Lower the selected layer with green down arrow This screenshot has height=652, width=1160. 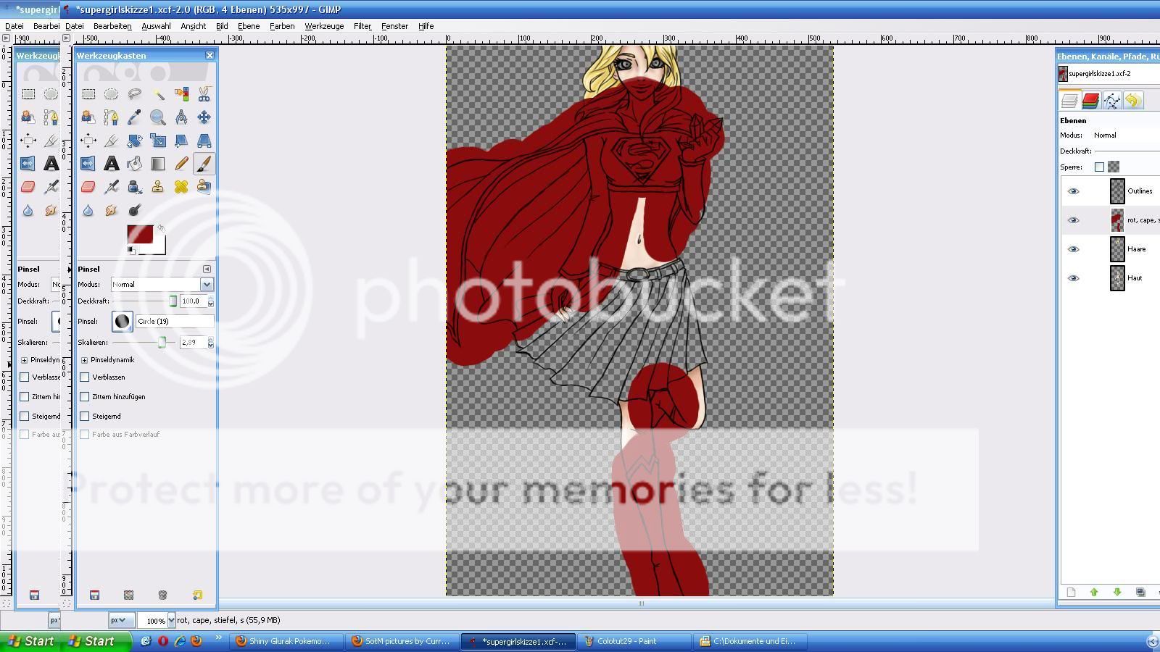[1117, 592]
